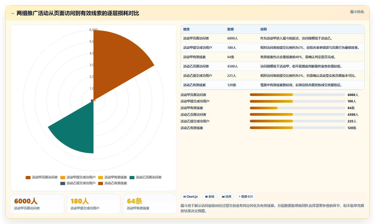The width and height of the screenshot is (375, 224).
Task: Click the 6000人 table cell
Action: click(x=233, y=38)
